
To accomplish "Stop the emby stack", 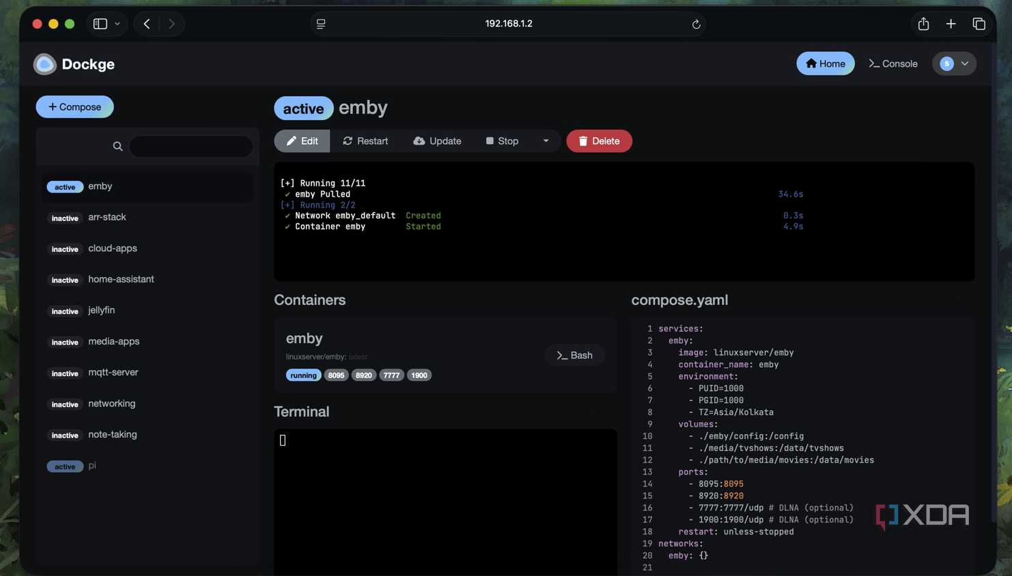I will [502, 141].
